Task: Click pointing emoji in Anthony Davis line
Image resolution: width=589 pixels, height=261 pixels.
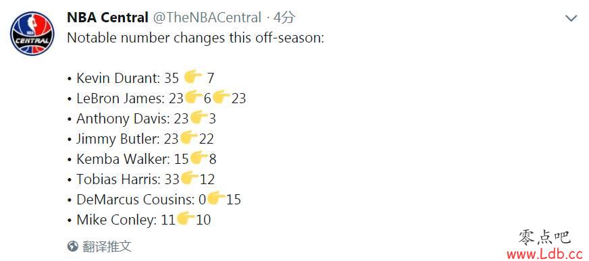Action: (x=199, y=117)
